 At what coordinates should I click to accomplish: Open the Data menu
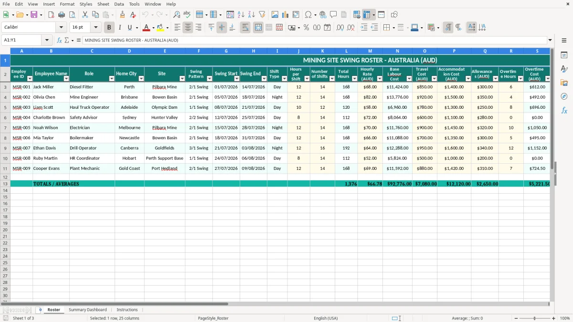coord(119,4)
